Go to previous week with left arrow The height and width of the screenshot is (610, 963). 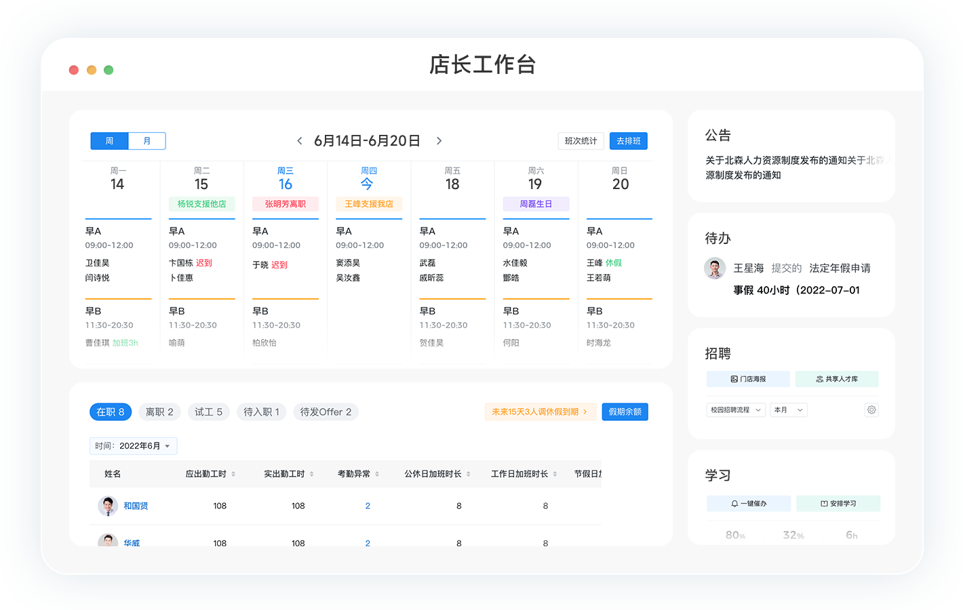(300, 141)
